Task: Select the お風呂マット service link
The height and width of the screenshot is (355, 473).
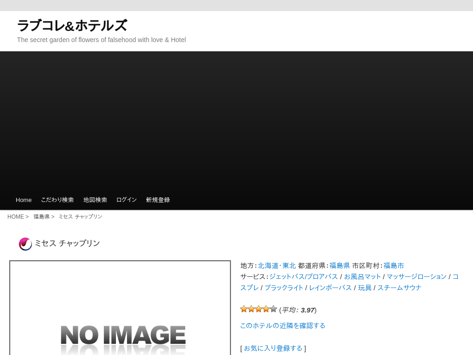Action: [362, 276]
